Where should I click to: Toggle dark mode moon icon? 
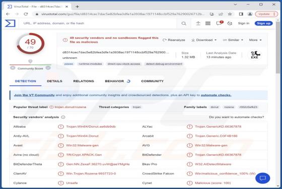point(230,23)
